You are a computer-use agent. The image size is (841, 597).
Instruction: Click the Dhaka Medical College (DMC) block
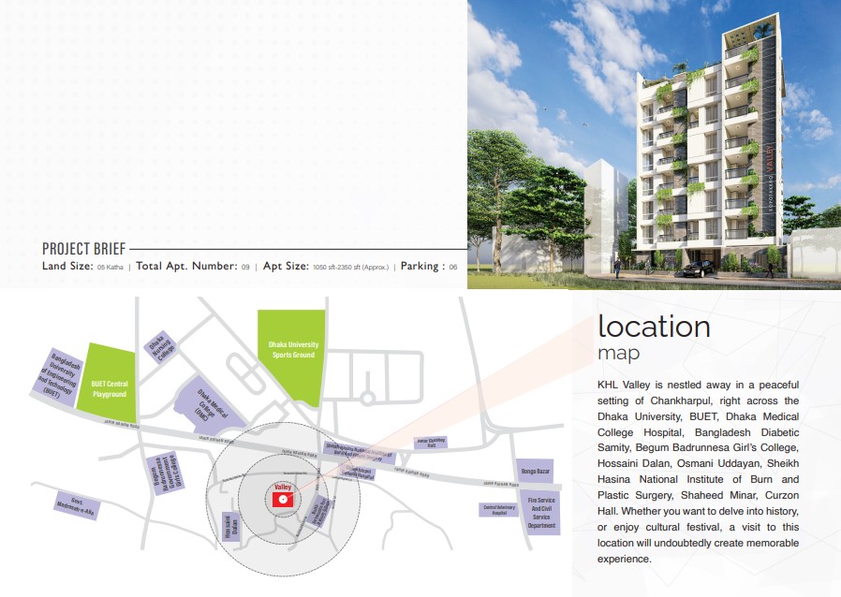tap(209, 406)
